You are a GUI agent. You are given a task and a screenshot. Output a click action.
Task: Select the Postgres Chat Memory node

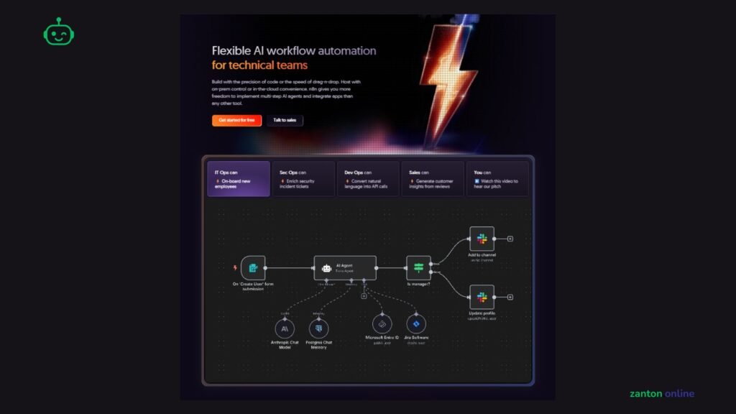(318, 328)
